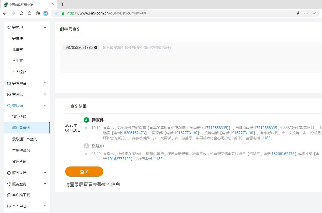This screenshot has width=322, height=213.
Task: Open a new browser tab
Action: (62, 4)
